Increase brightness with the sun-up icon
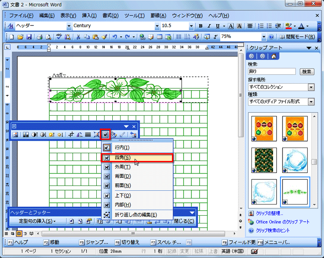 click(51, 135)
